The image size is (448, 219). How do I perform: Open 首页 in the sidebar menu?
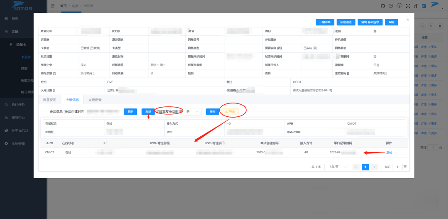click(x=15, y=18)
